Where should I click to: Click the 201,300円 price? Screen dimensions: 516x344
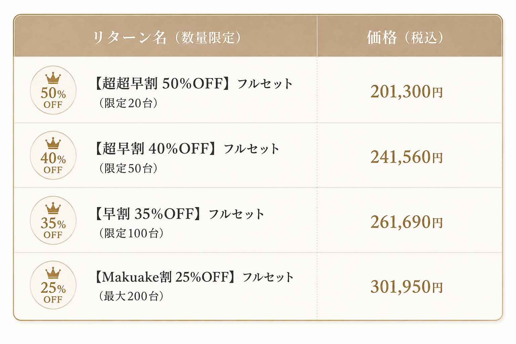coord(406,92)
